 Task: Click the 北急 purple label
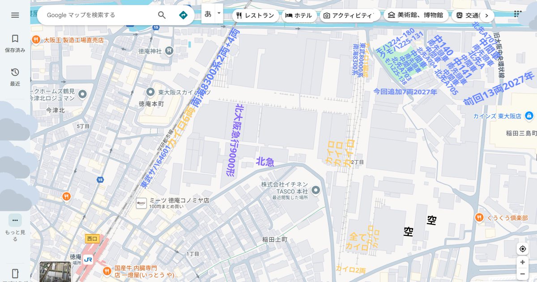[265, 162]
